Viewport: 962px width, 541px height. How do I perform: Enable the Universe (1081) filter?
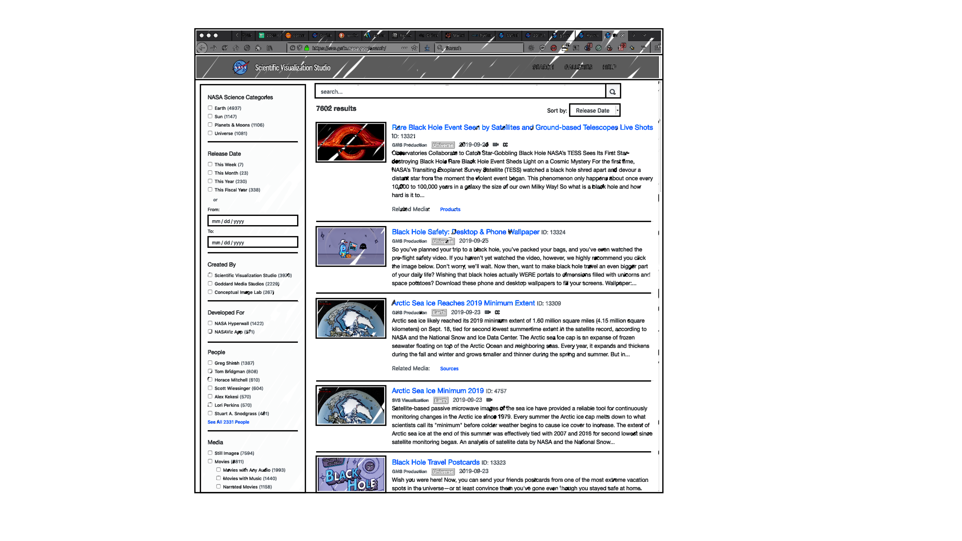[x=210, y=133]
